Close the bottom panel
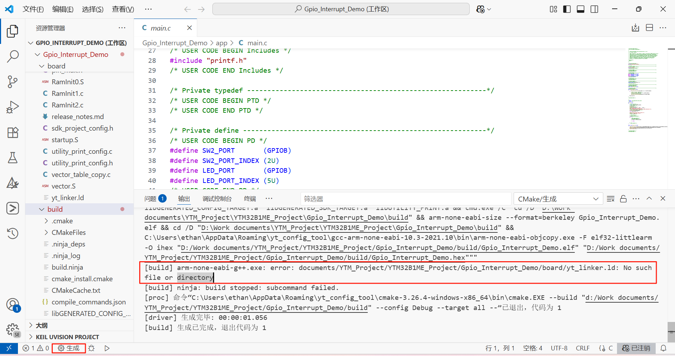Viewport: 675px width, 356px height. [663, 199]
